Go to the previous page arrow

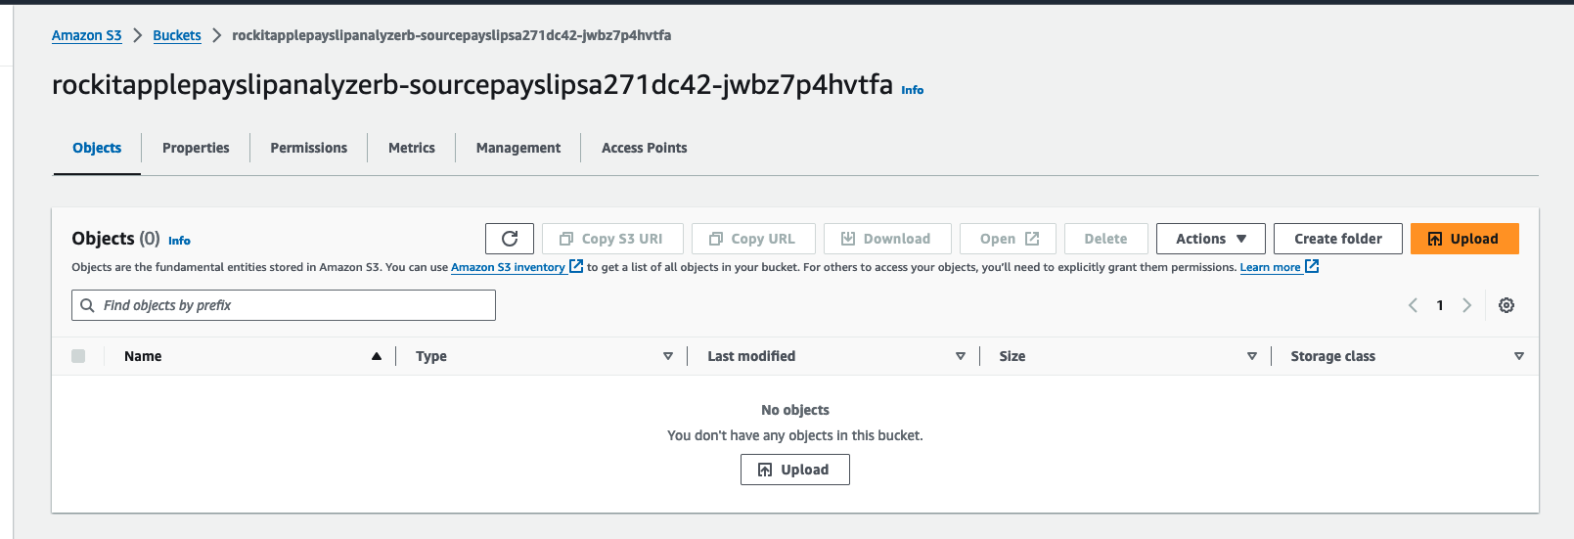[1413, 305]
